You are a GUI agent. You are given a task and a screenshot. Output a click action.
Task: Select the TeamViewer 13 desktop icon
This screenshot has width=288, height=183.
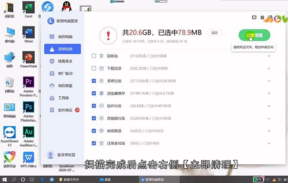tap(9, 137)
